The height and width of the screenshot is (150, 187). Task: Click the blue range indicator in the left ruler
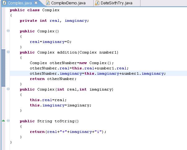[x=3, y=68]
